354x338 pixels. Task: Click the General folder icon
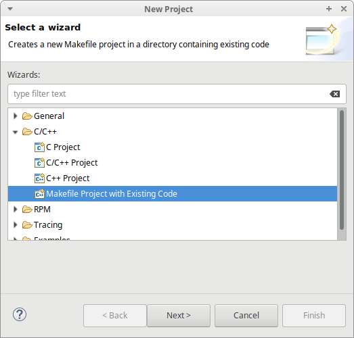(27, 116)
